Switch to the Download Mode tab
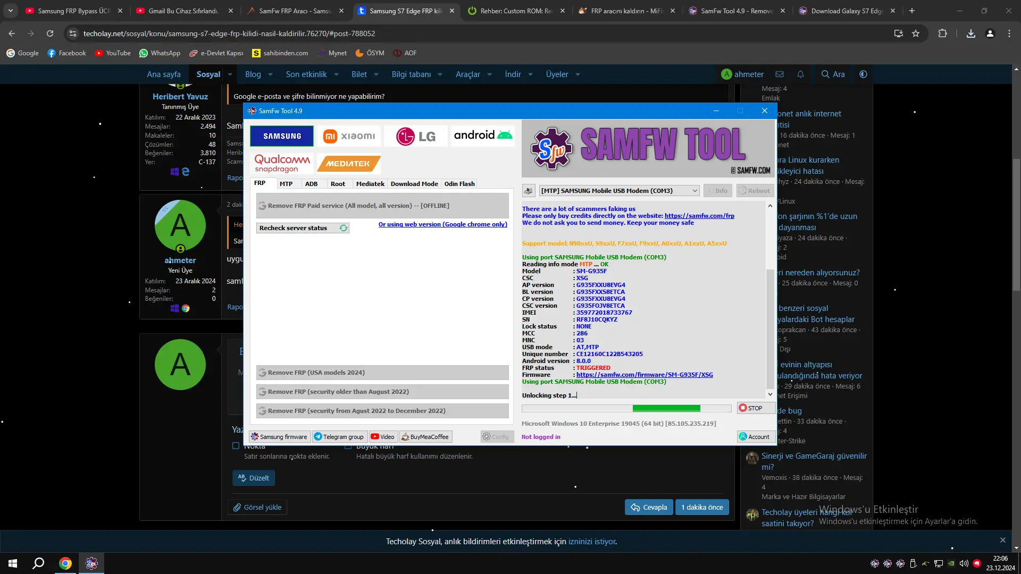This screenshot has height=574, width=1021. pyautogui.click(x=414, y=184)
